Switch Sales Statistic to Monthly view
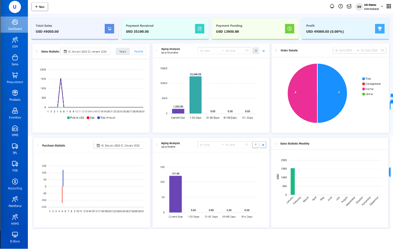 (138, 52)
